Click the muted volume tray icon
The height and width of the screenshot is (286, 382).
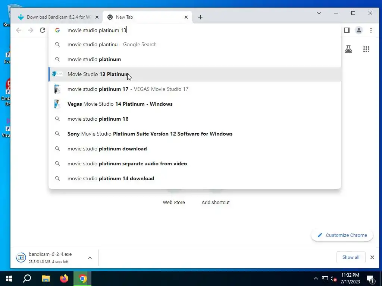pos(334,279)
